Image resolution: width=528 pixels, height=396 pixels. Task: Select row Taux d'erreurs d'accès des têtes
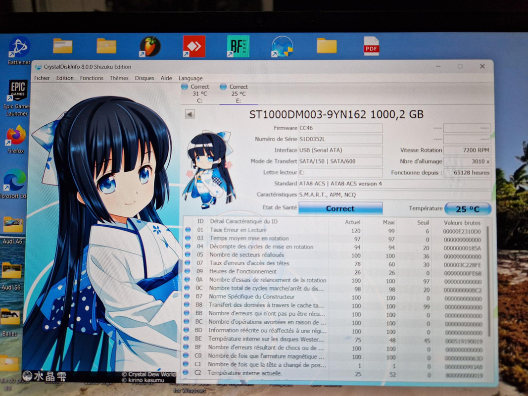335,263
